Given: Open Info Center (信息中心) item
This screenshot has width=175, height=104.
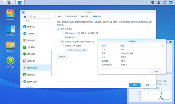Looking at the screenshot, I should pos(37,27).
